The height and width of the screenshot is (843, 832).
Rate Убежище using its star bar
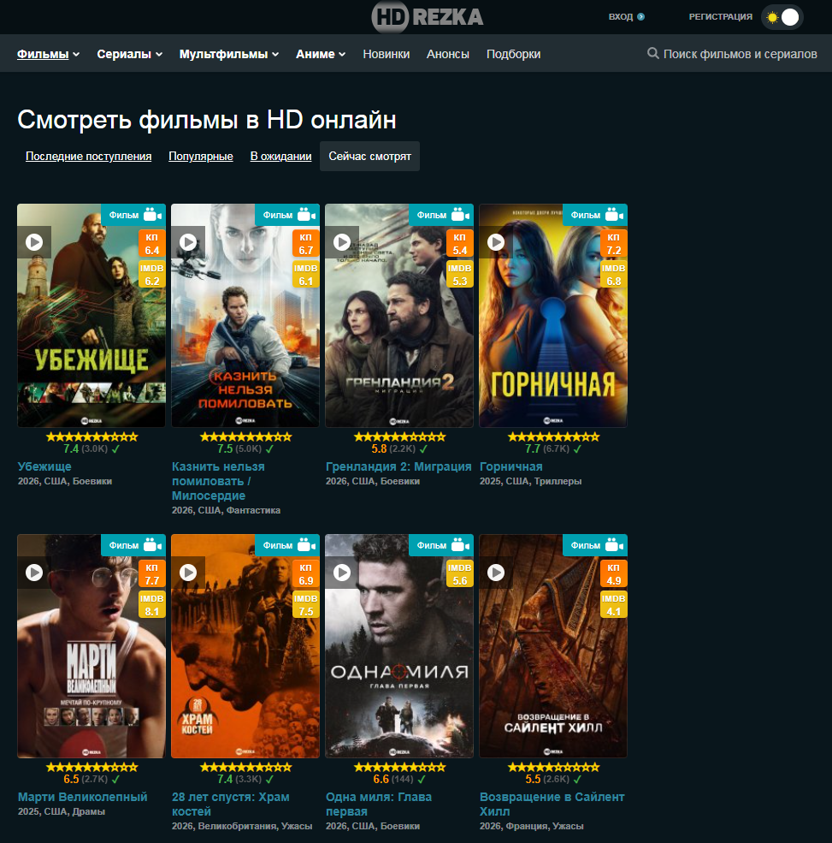(x=91, y=436)
